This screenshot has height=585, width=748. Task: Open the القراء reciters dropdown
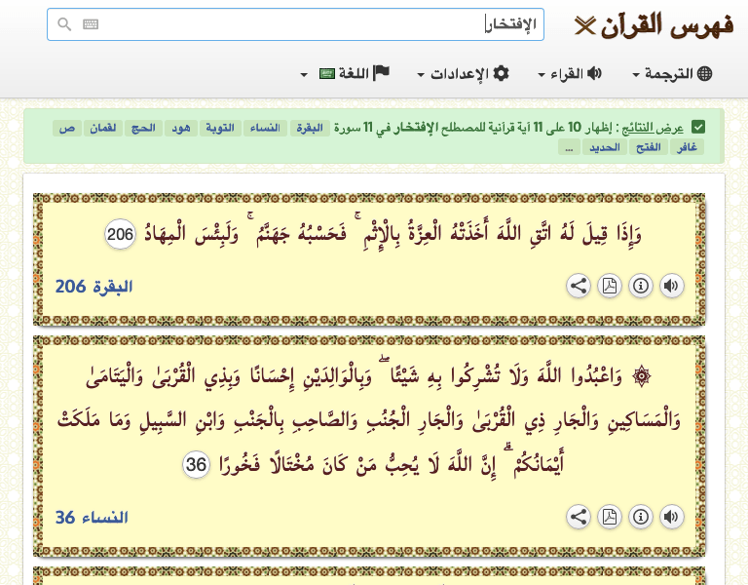pyautogui.click(x=570, y=73)
